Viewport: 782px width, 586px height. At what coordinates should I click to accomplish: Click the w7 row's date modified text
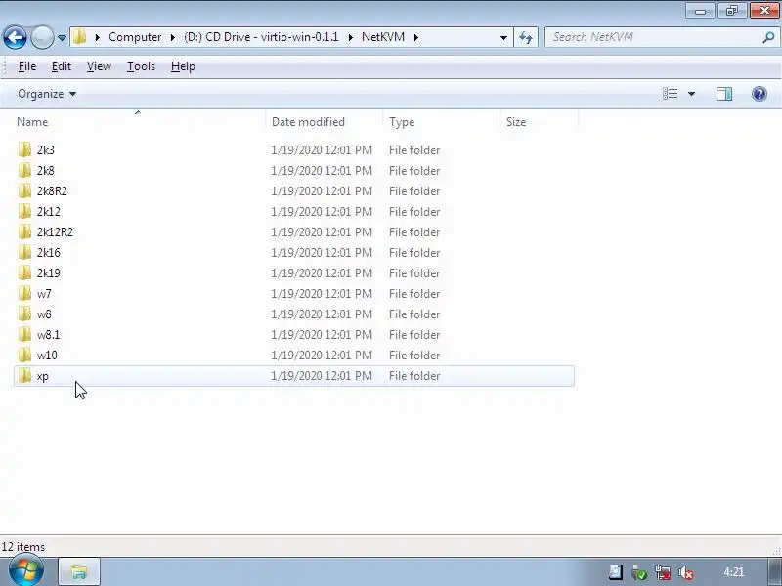tap(322, 294)
